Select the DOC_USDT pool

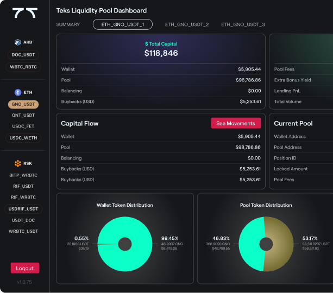pyautogui.click(x=24, y=55)
